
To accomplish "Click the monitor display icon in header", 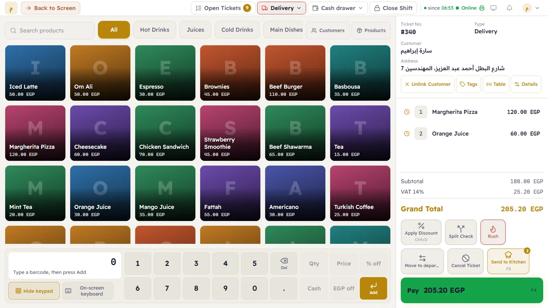I will pos(493,8).
